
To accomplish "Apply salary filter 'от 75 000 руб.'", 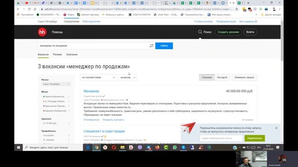I will 50,123.
